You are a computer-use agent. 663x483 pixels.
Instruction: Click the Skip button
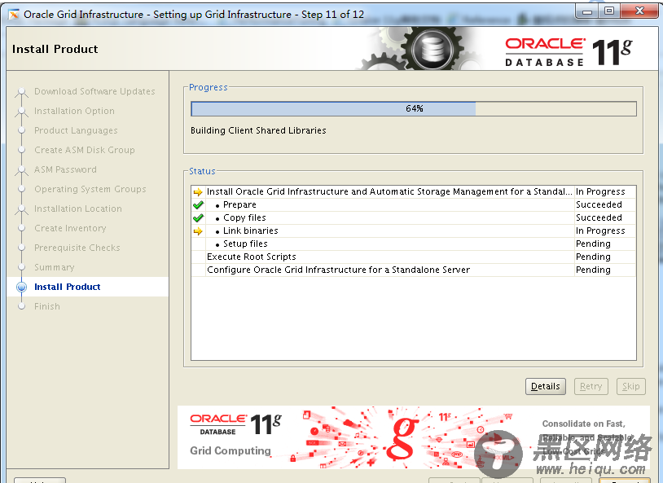(x=631, y=386)
